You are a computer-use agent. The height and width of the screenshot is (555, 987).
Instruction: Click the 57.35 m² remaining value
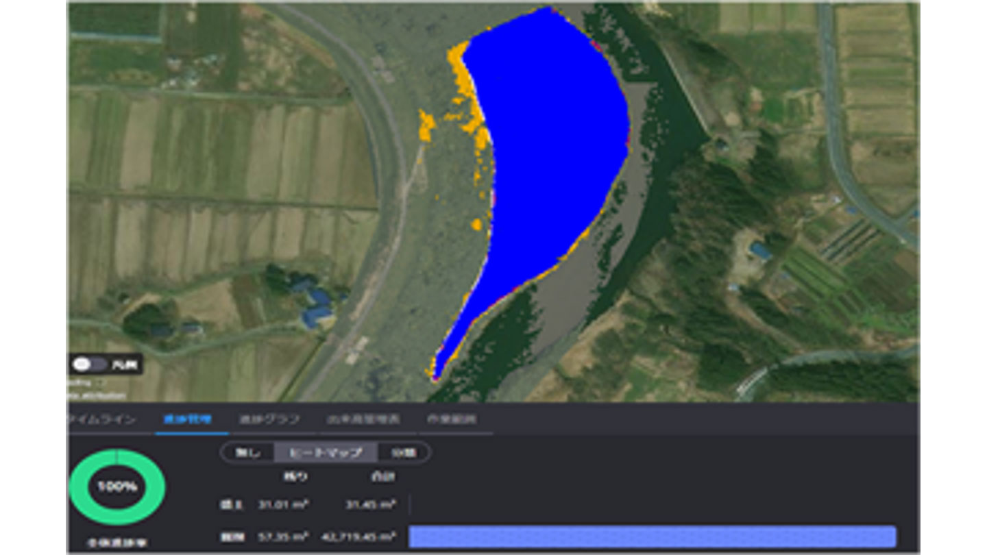(283, 536)
